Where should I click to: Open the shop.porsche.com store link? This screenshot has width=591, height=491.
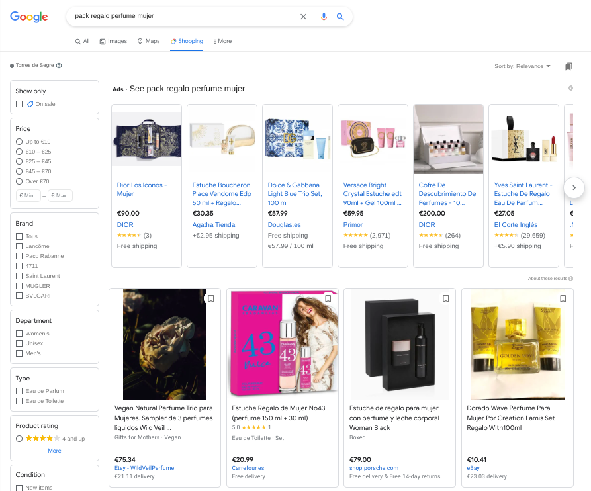[x=374, y=468]
